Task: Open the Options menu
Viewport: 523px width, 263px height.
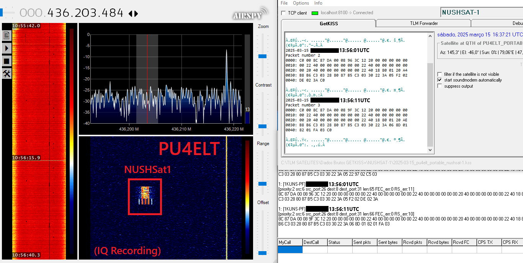Action: tap(301, 3)
